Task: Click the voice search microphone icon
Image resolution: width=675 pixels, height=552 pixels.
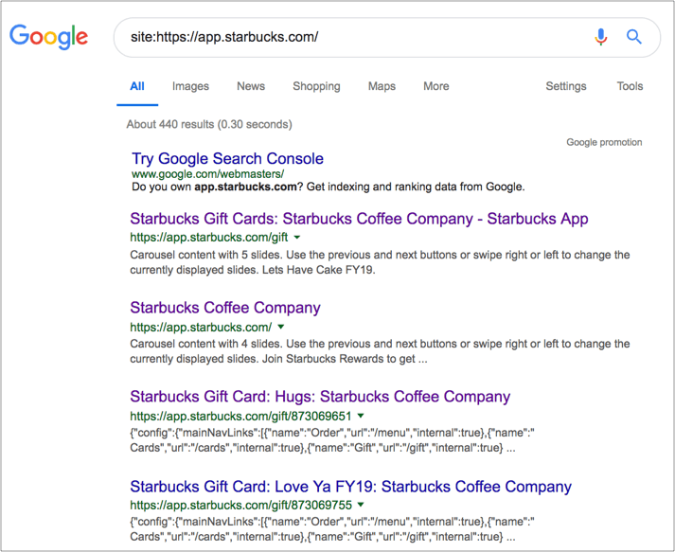Action: (600, 37)
